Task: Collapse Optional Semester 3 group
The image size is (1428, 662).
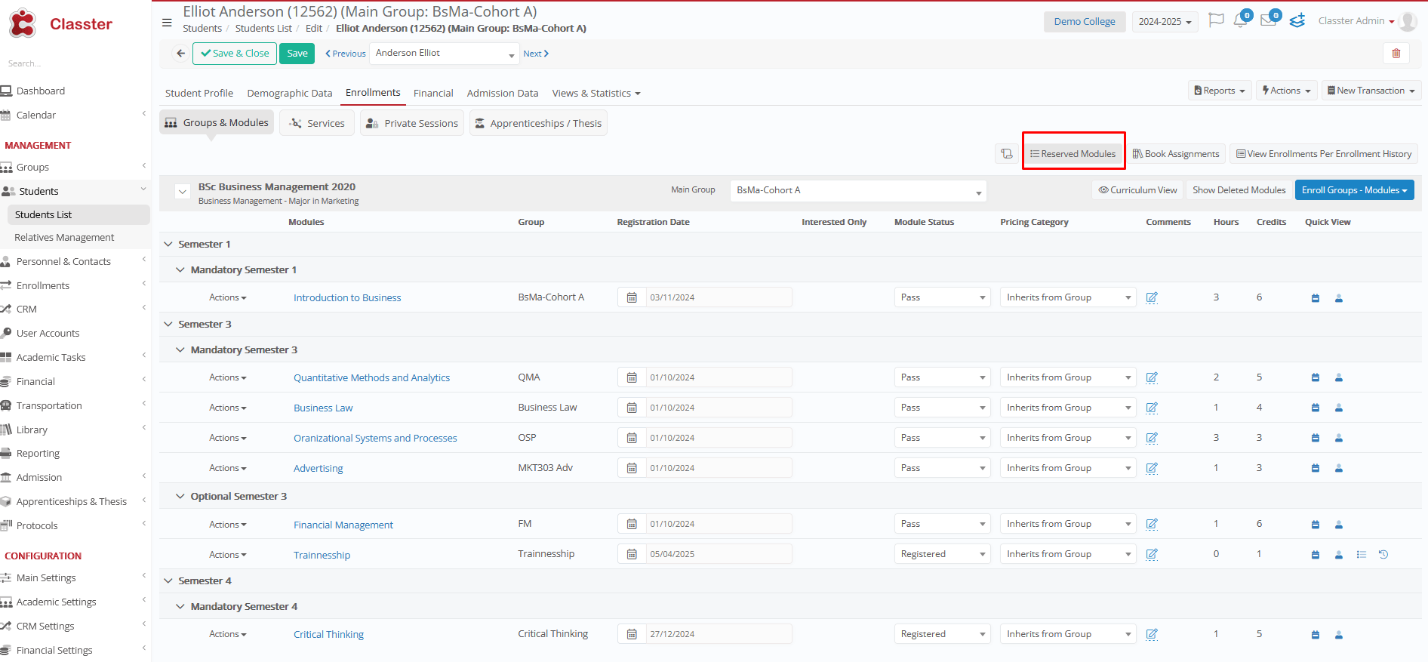Action: [180, 497]
